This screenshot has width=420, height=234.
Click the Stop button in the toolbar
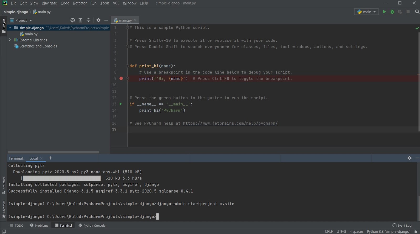tap(408, 12)
